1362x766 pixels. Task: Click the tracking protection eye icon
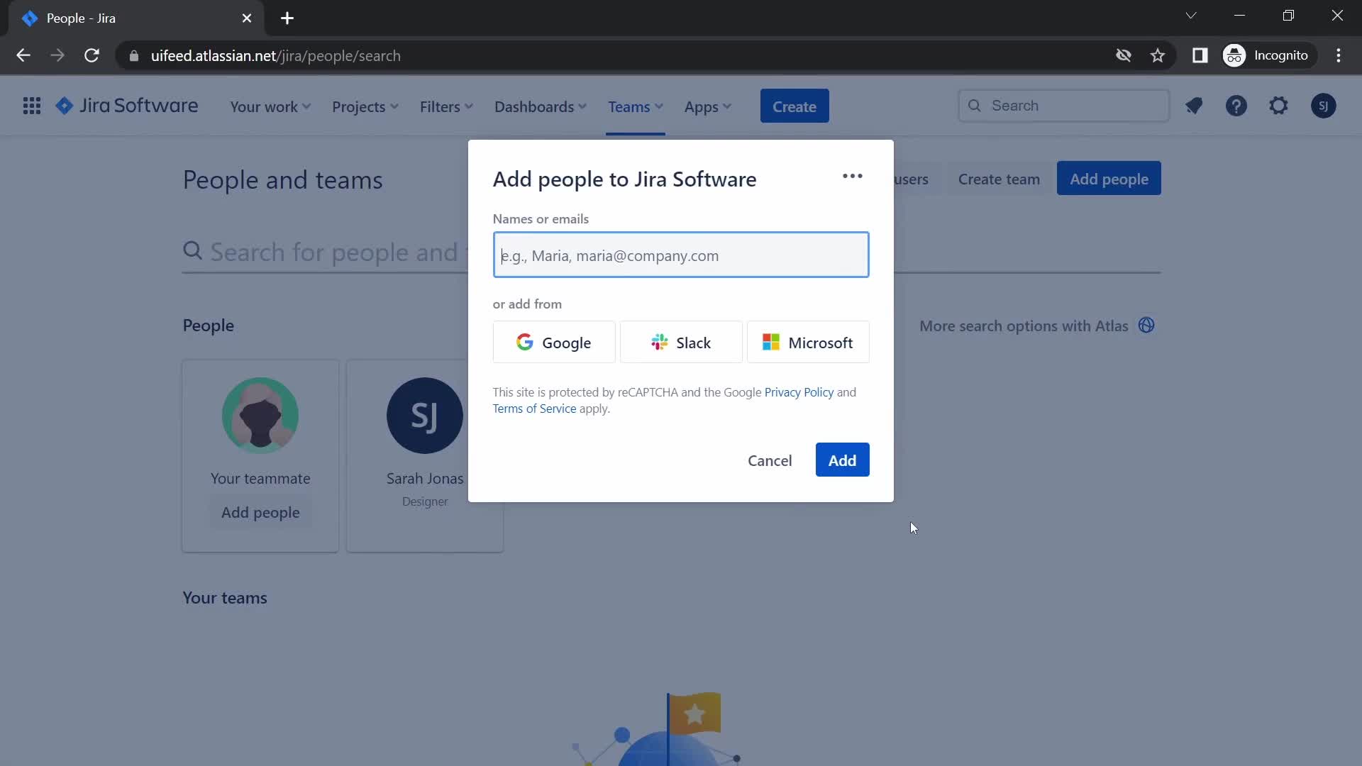point(1123,55)
